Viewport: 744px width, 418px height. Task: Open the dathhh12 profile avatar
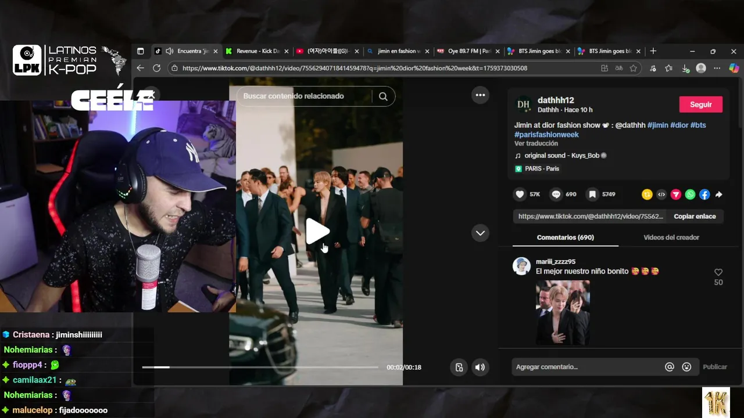(x=523, y=105)
